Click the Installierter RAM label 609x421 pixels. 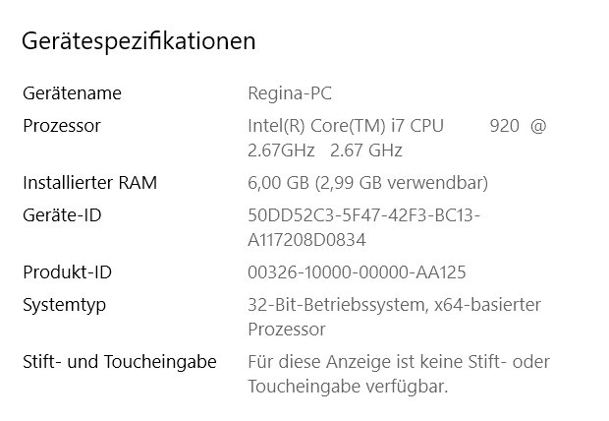89,183
